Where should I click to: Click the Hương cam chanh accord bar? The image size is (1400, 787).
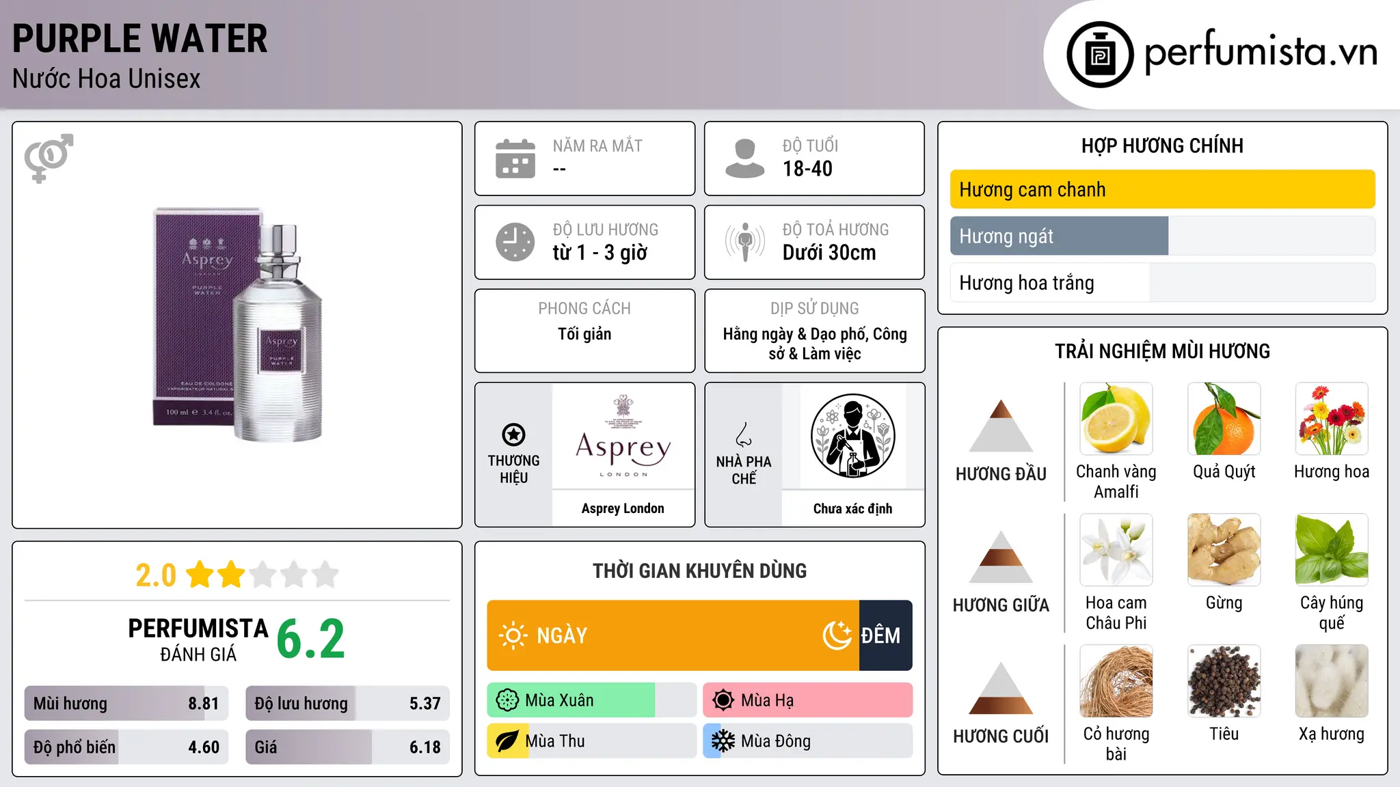coord(1163,189)
